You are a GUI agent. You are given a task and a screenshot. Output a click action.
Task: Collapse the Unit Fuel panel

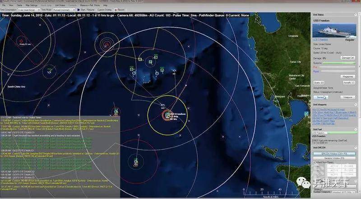pos(356,130)
